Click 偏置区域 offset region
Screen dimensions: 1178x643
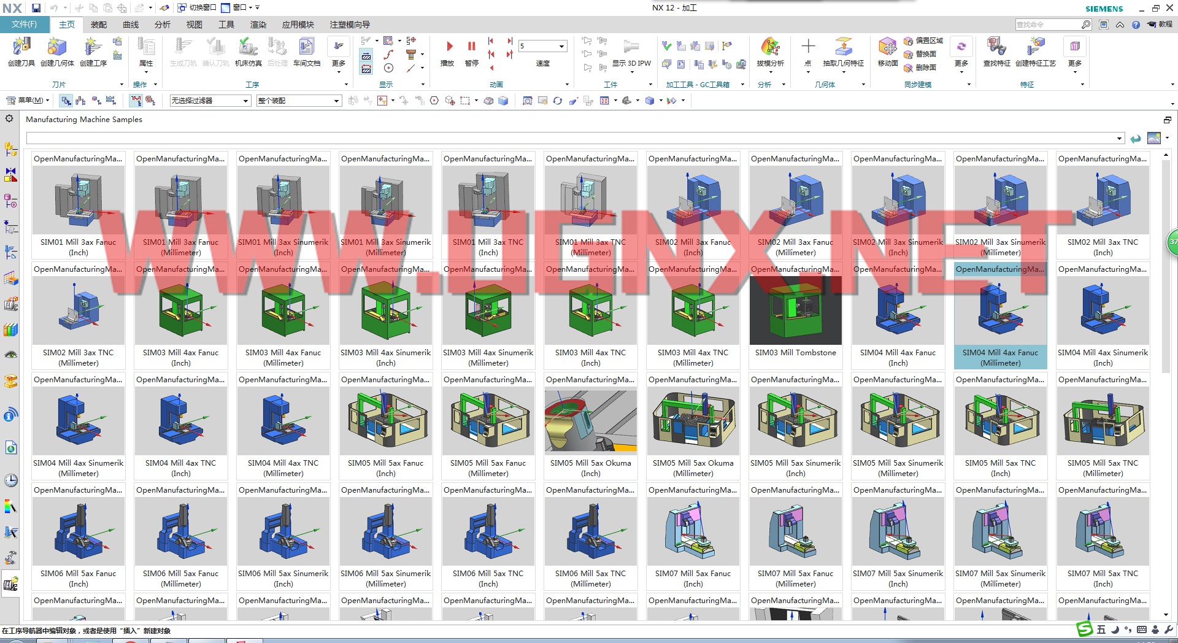tap(923, 40)
